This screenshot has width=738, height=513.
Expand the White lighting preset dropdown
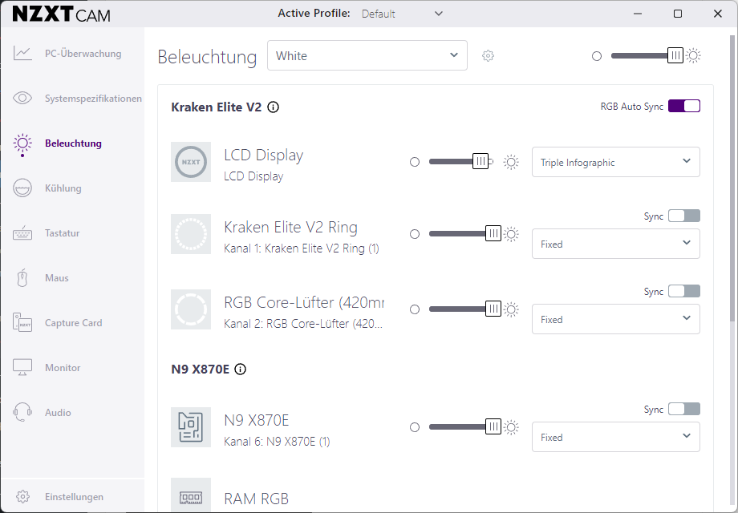367,56
